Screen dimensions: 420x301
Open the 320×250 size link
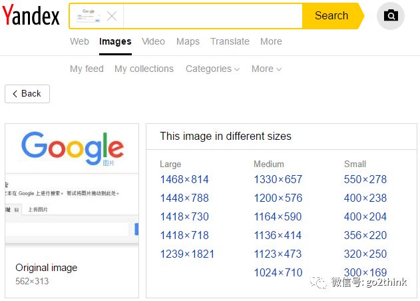pyautogui.click(x=365, y=254)
